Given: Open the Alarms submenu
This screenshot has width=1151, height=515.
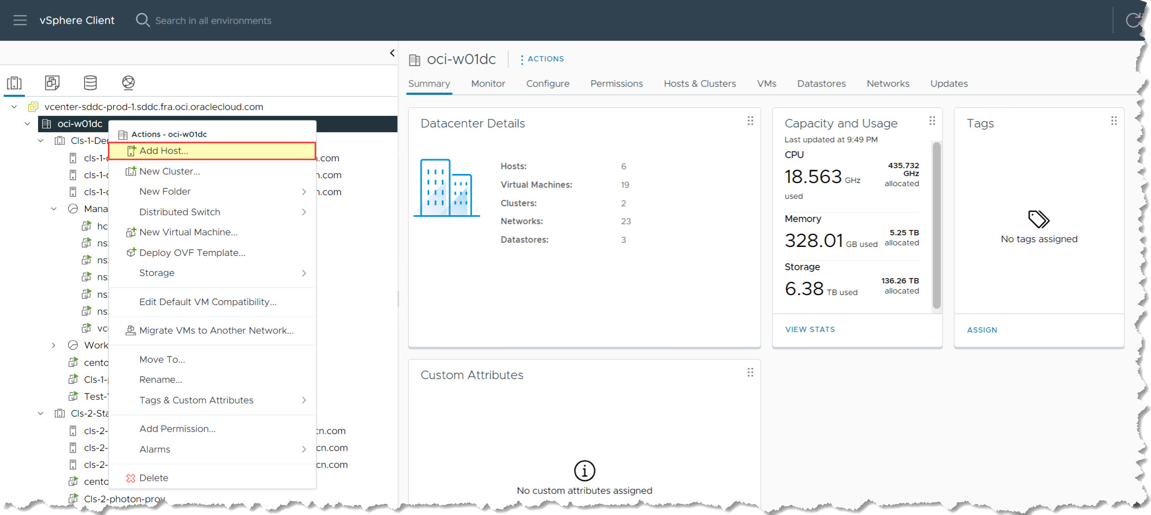Looking at the screenshot, I should pos(212,449).
